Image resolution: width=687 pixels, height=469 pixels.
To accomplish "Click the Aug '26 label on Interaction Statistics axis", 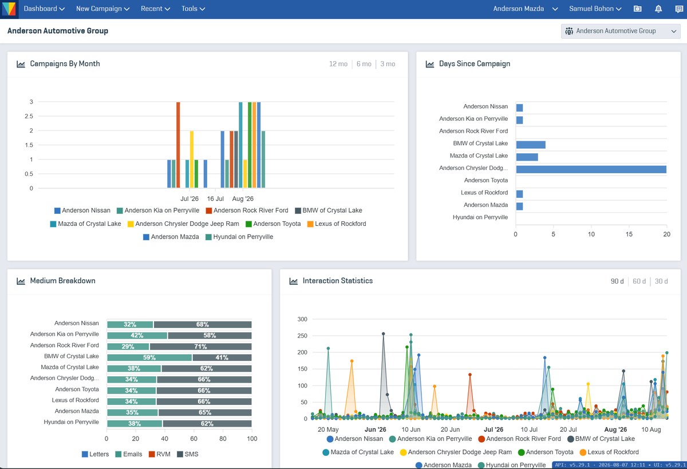I will [615, 430].
